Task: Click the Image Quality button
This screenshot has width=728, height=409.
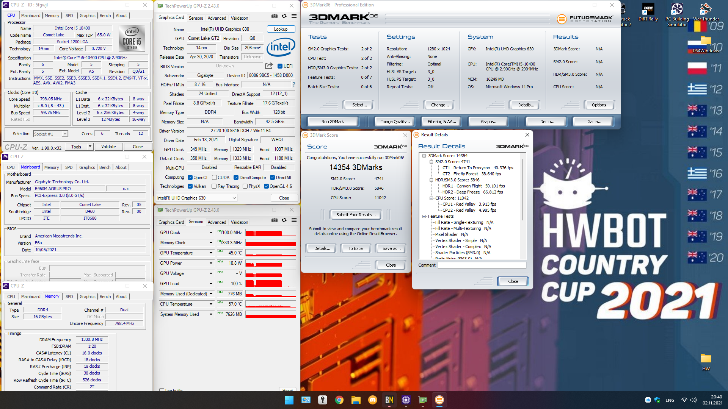Action: click(395, 122)
